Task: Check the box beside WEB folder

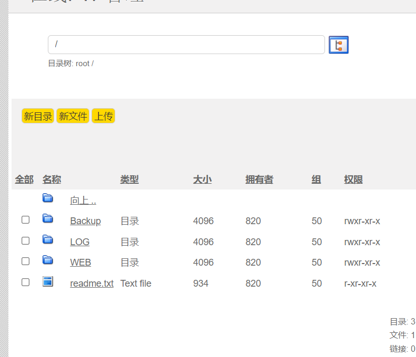Action: 25,261
